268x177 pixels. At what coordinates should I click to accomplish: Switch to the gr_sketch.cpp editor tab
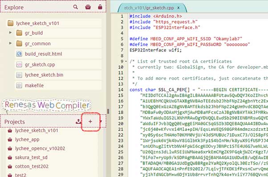pyautogui.click(x=149, y=8)
